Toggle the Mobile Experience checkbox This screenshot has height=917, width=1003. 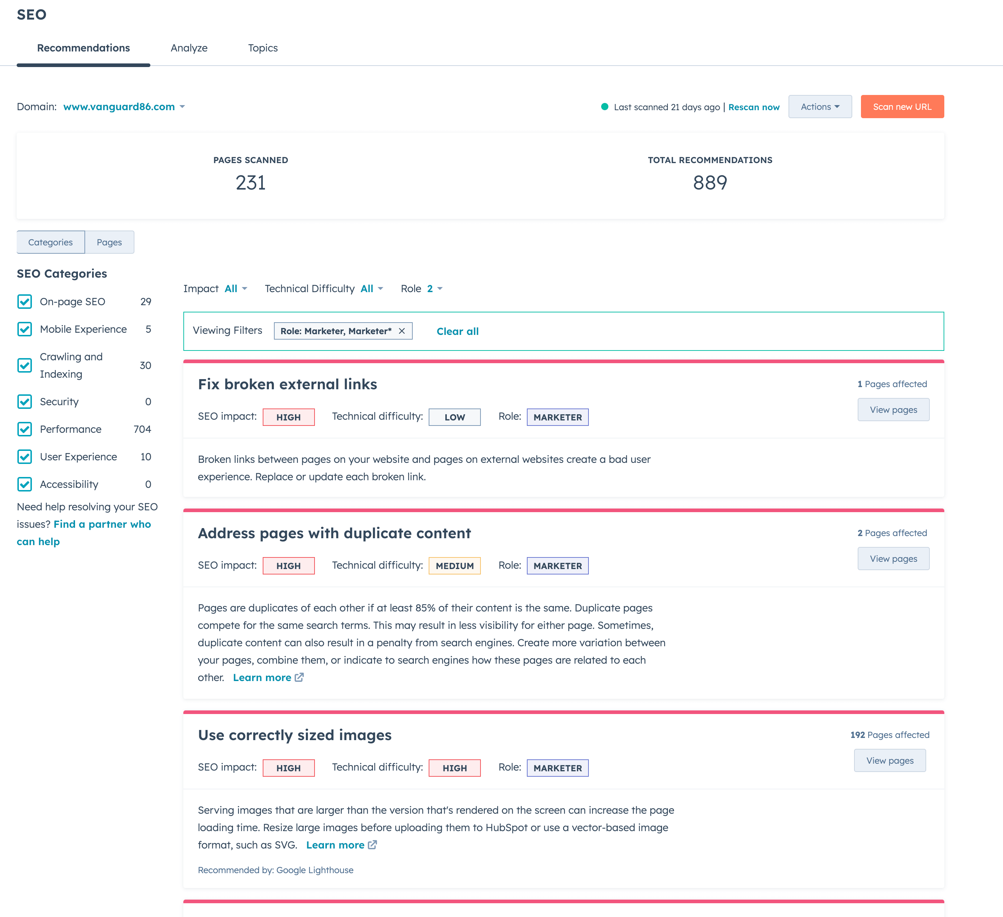click(x=24, y=329)
